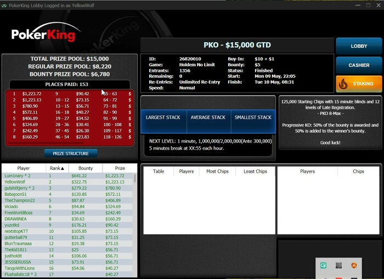The image size is (384, 279).
Task: Open the Cashier
Action: (359, 65)
